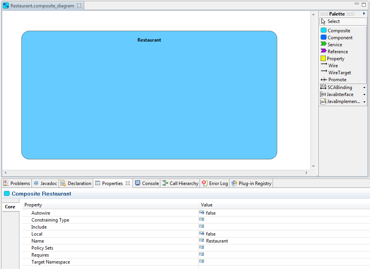Open JavaImplementation dropdown arrow
370x269 pixels.
coord(364,102)
